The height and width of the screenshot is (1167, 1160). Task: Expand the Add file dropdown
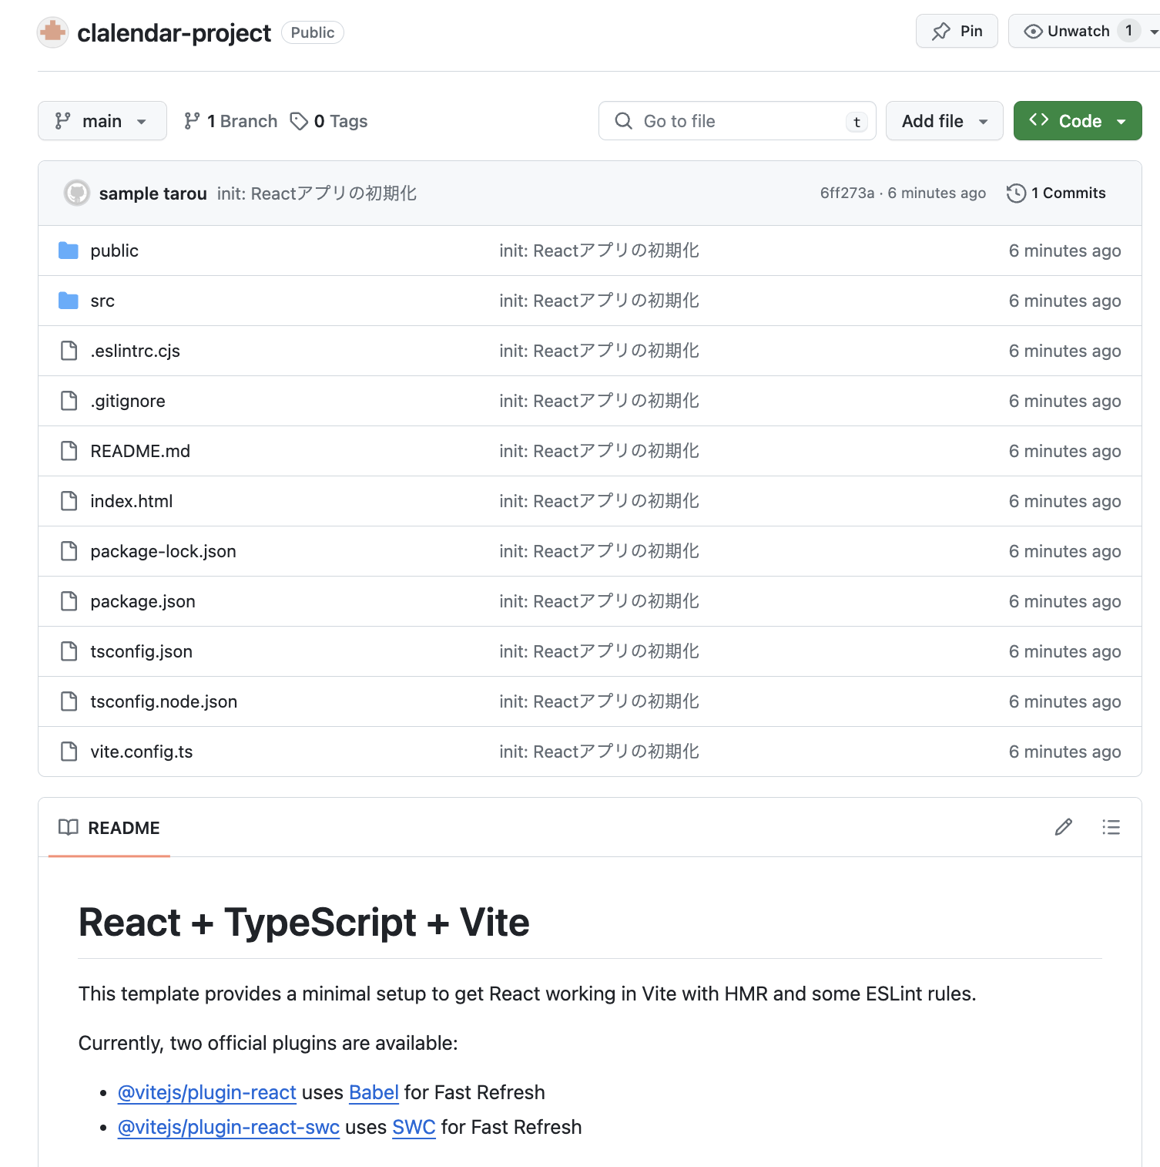944,121
